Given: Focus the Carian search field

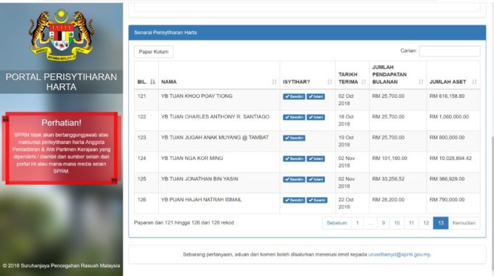Looking at the screenshot, I should point(450,51).
